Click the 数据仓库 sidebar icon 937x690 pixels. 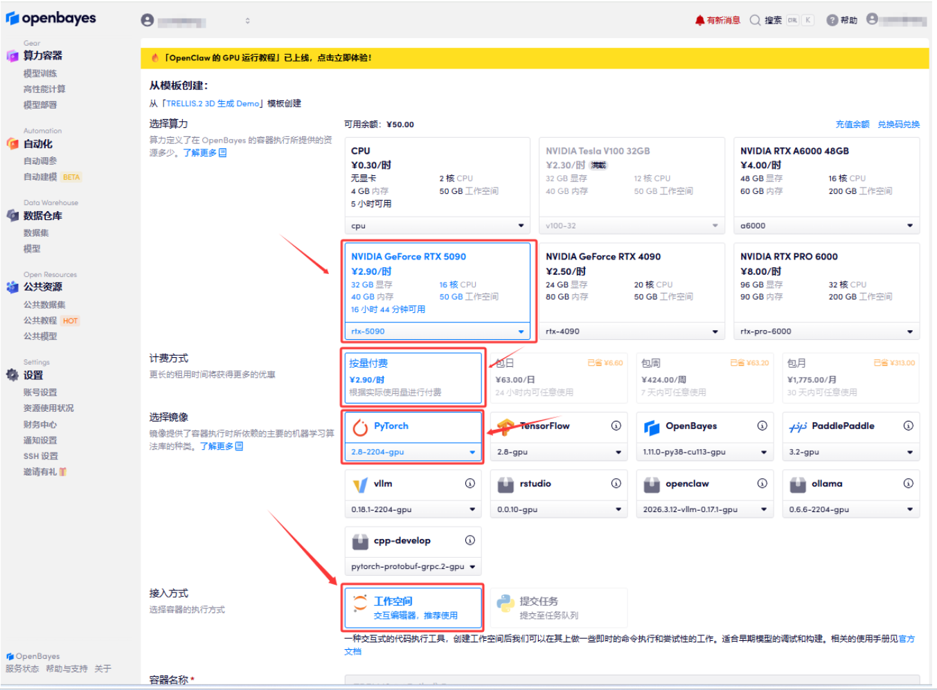(x=12, y=216)
